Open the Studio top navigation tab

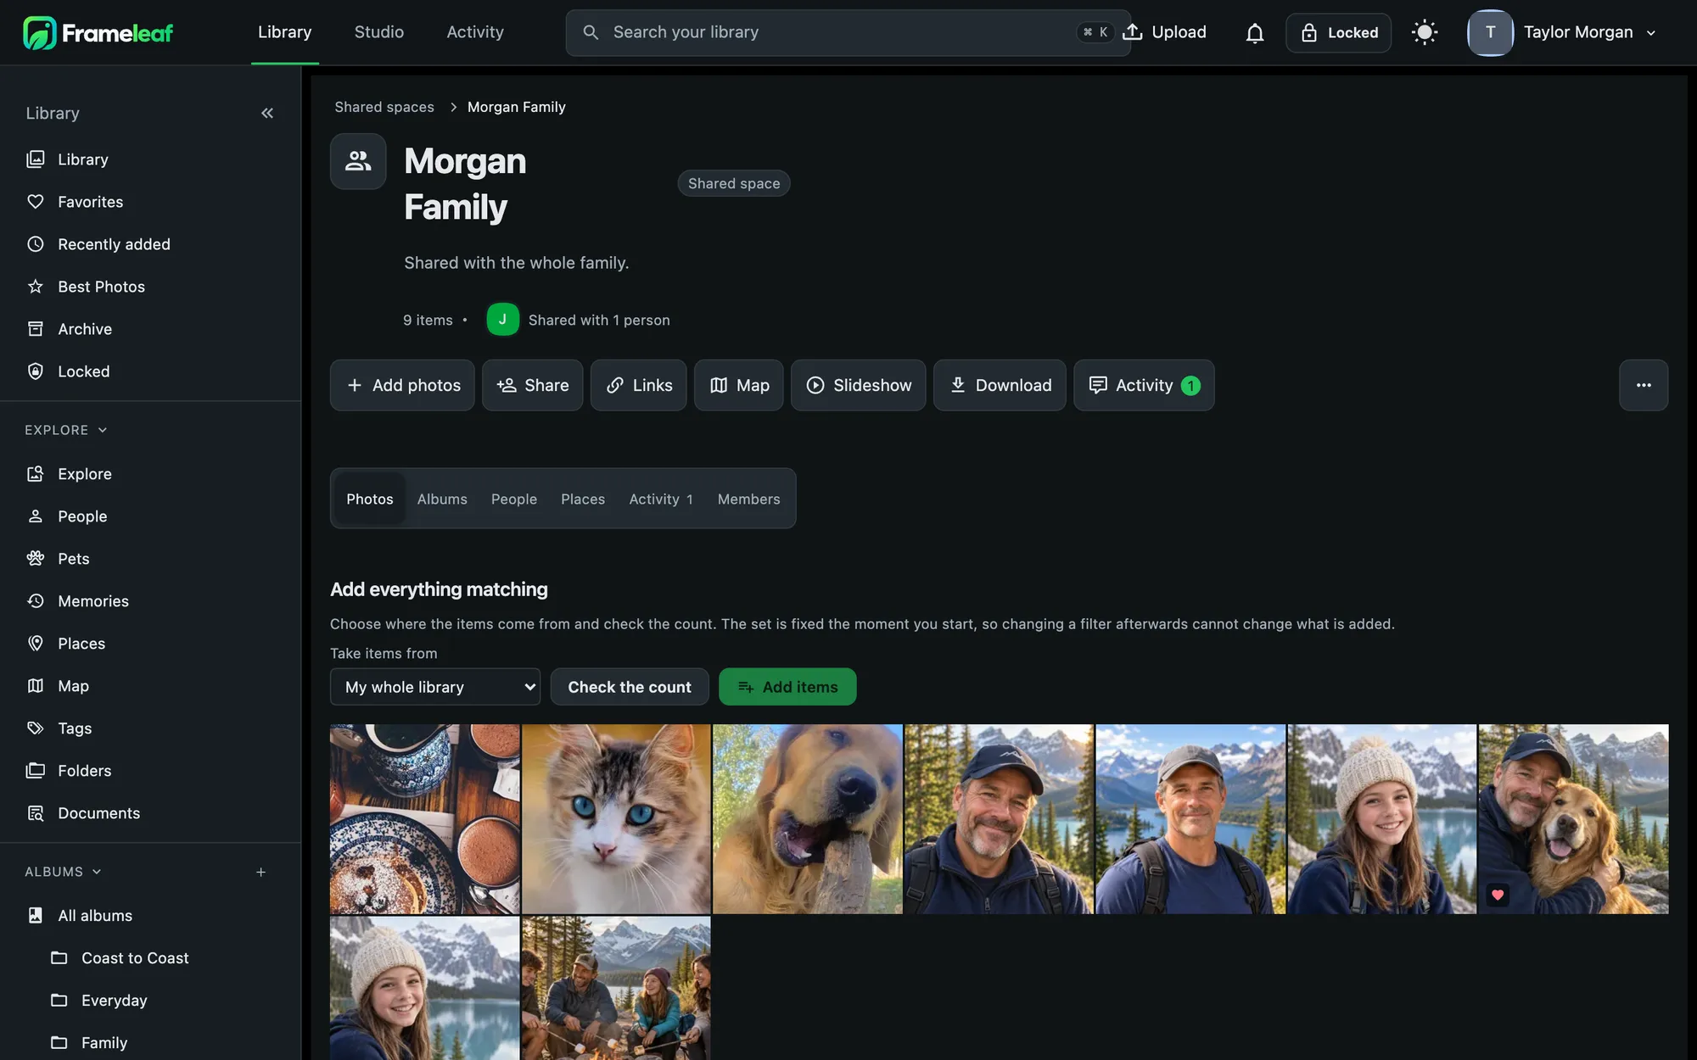[379, 32]
